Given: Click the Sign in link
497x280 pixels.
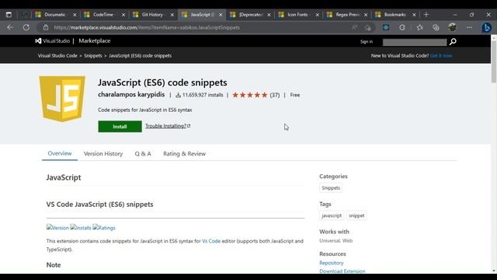Looking at the screenshot, I should [367, 41].
